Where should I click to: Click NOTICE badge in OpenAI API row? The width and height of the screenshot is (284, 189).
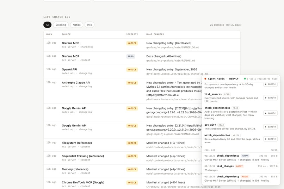[132, 70]
